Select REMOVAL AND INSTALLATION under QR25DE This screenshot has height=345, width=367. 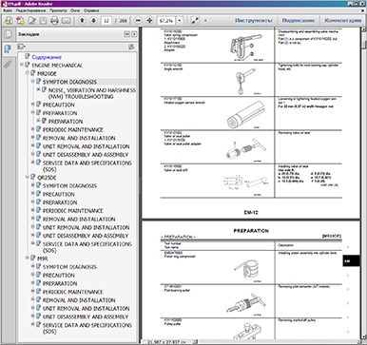79,220
